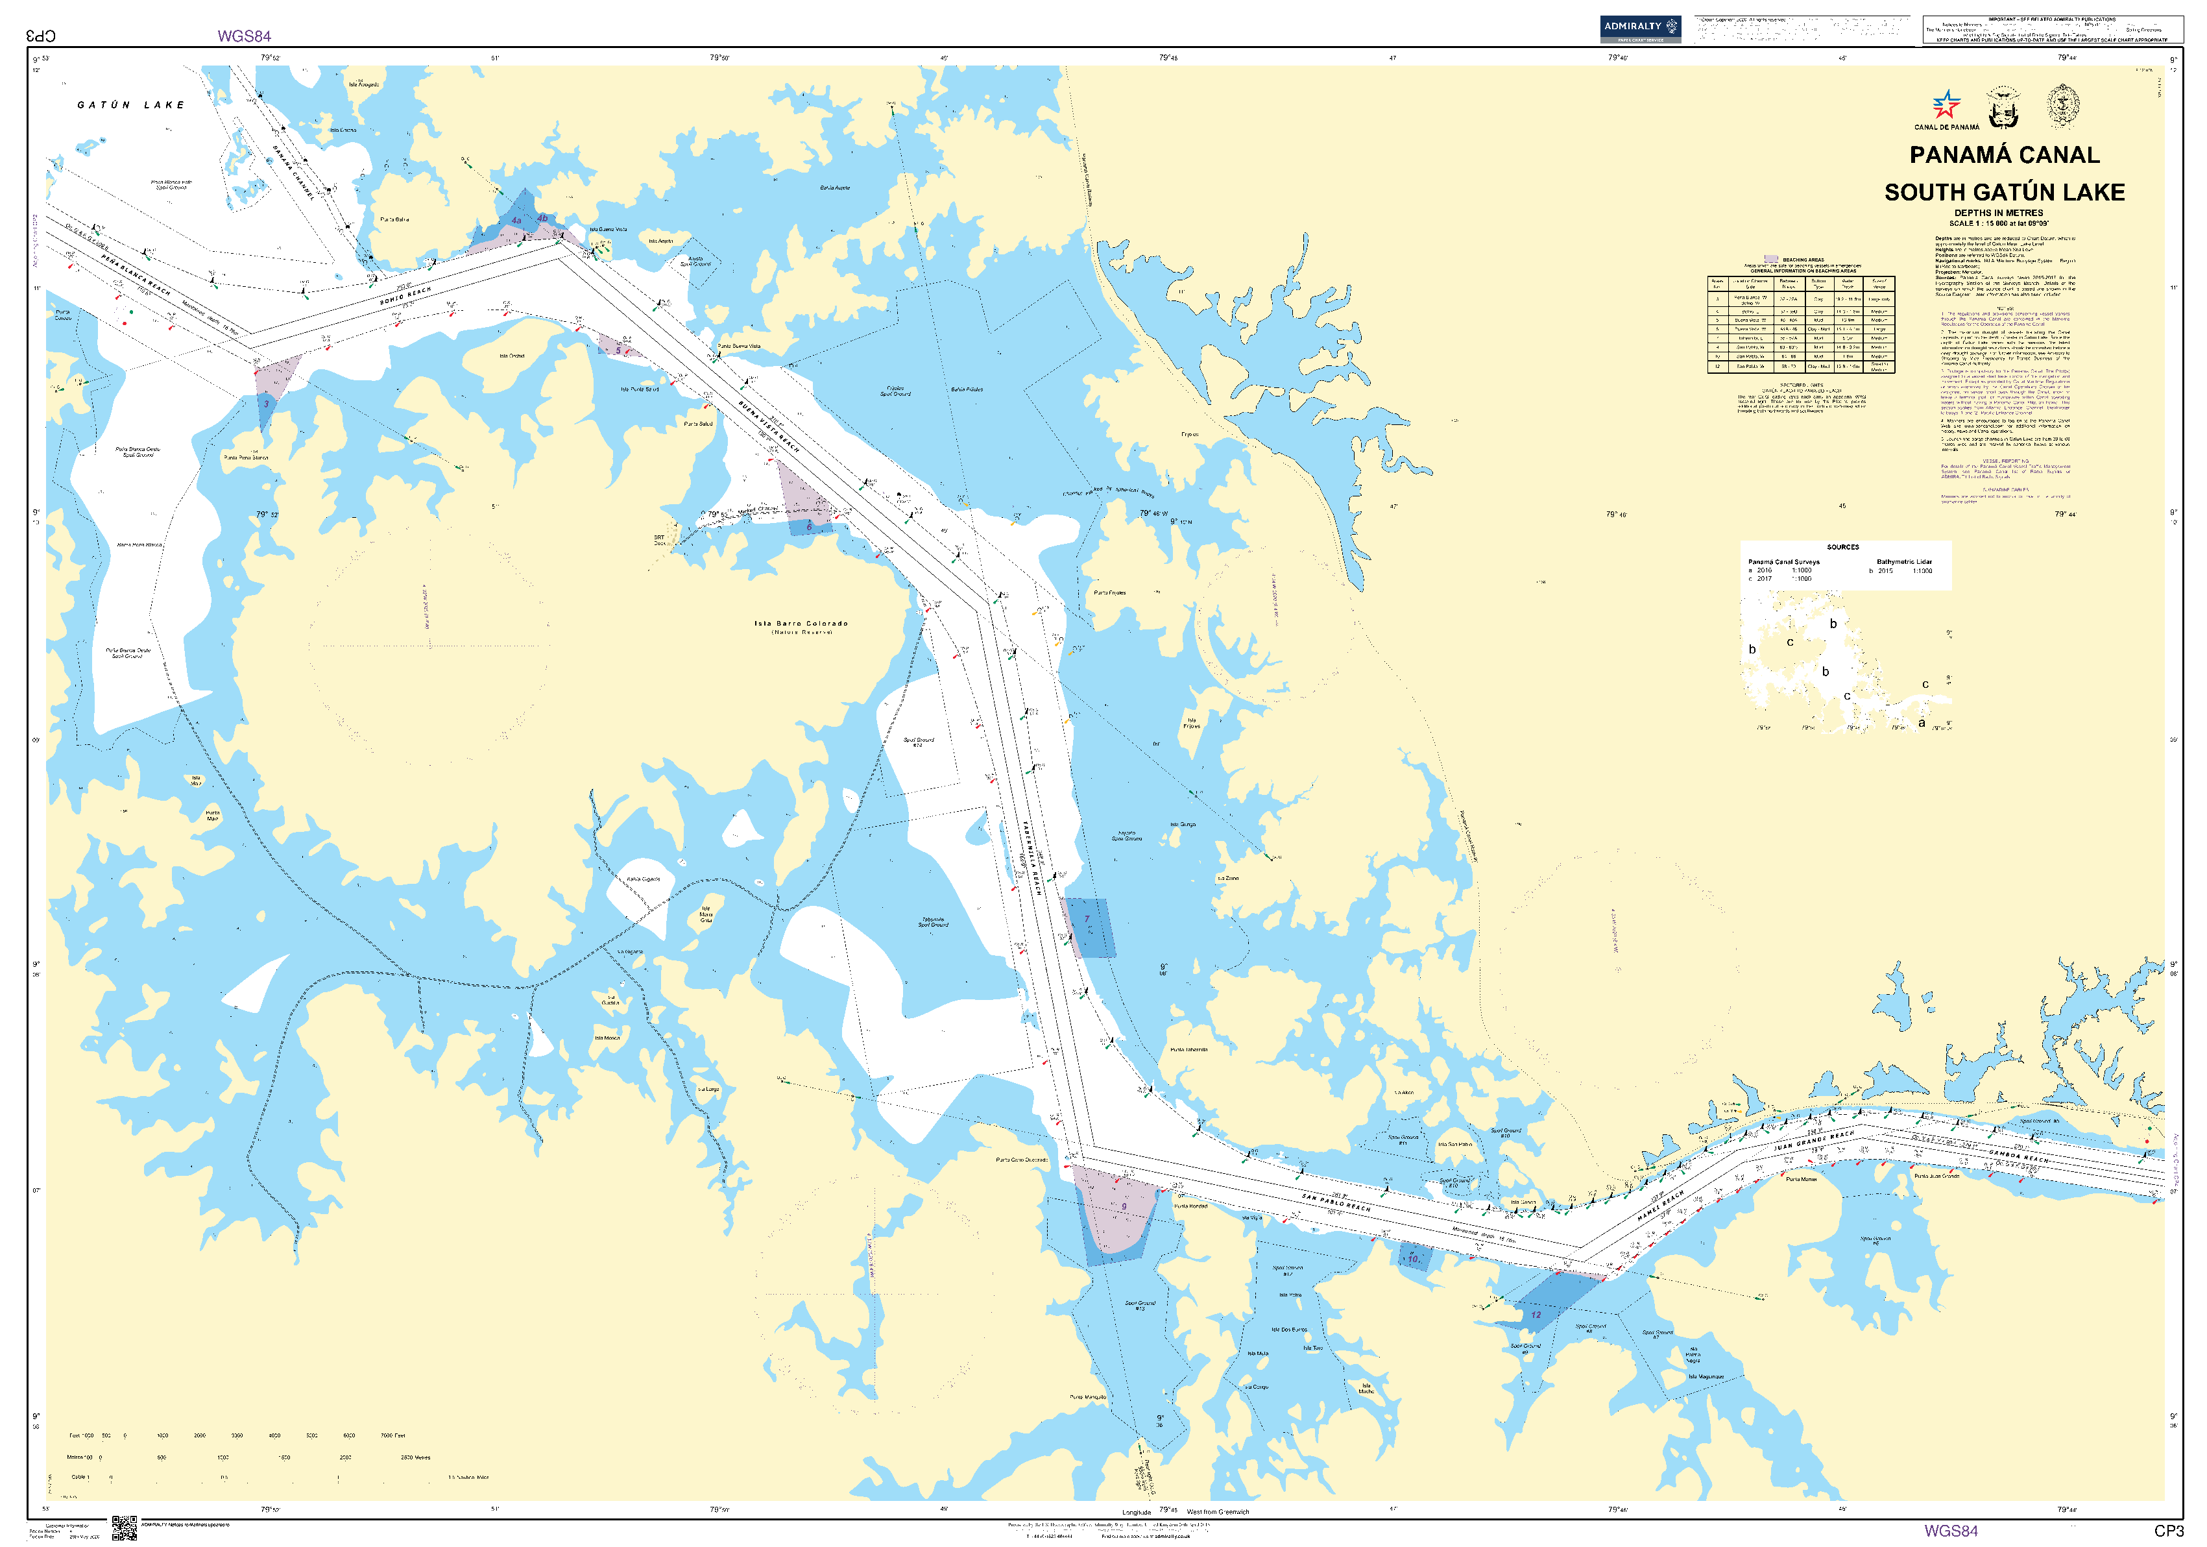Click the 'CP3' chart number at bottom right
The height and width of the screenshot is (1547, 2207).
click(x=2169, y=1531)
